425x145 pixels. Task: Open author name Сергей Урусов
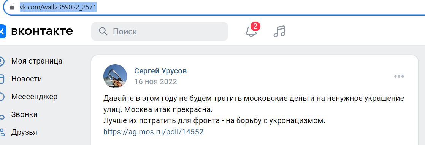tap(160, 71)
